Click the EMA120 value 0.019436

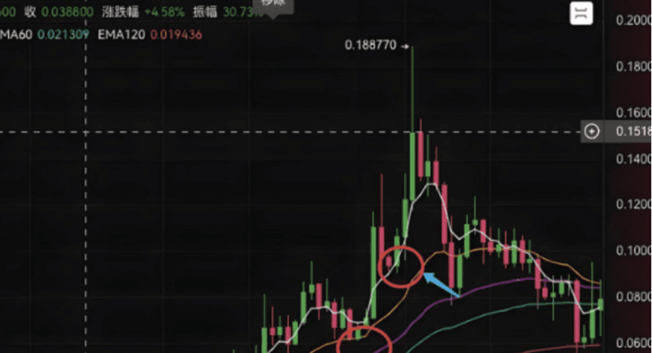point(176,34)
